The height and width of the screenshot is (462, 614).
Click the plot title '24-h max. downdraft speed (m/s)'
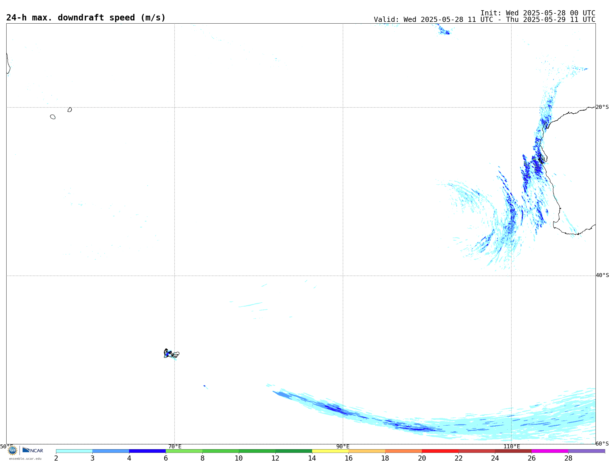pos(86,18)
